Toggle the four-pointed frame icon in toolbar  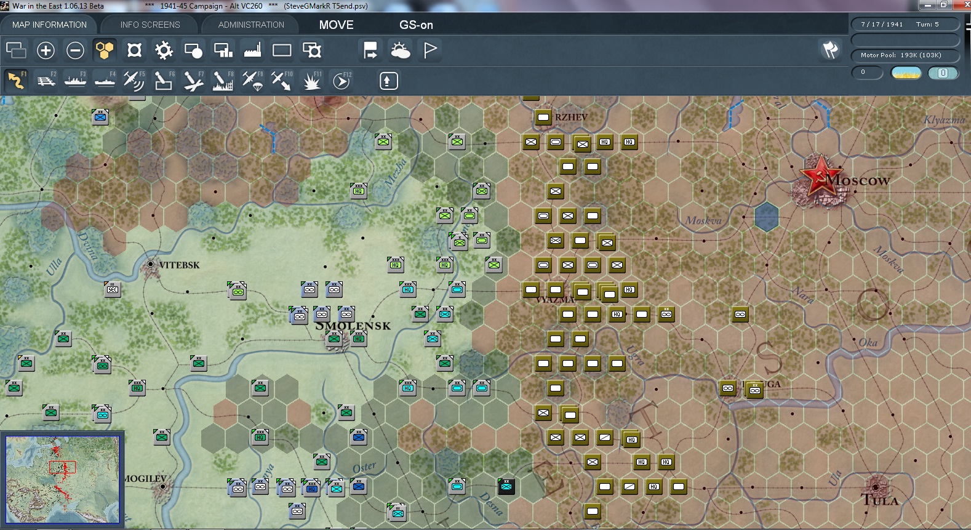click(134, 50)
